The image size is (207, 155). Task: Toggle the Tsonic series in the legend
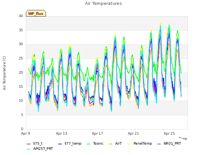[95, 143]
